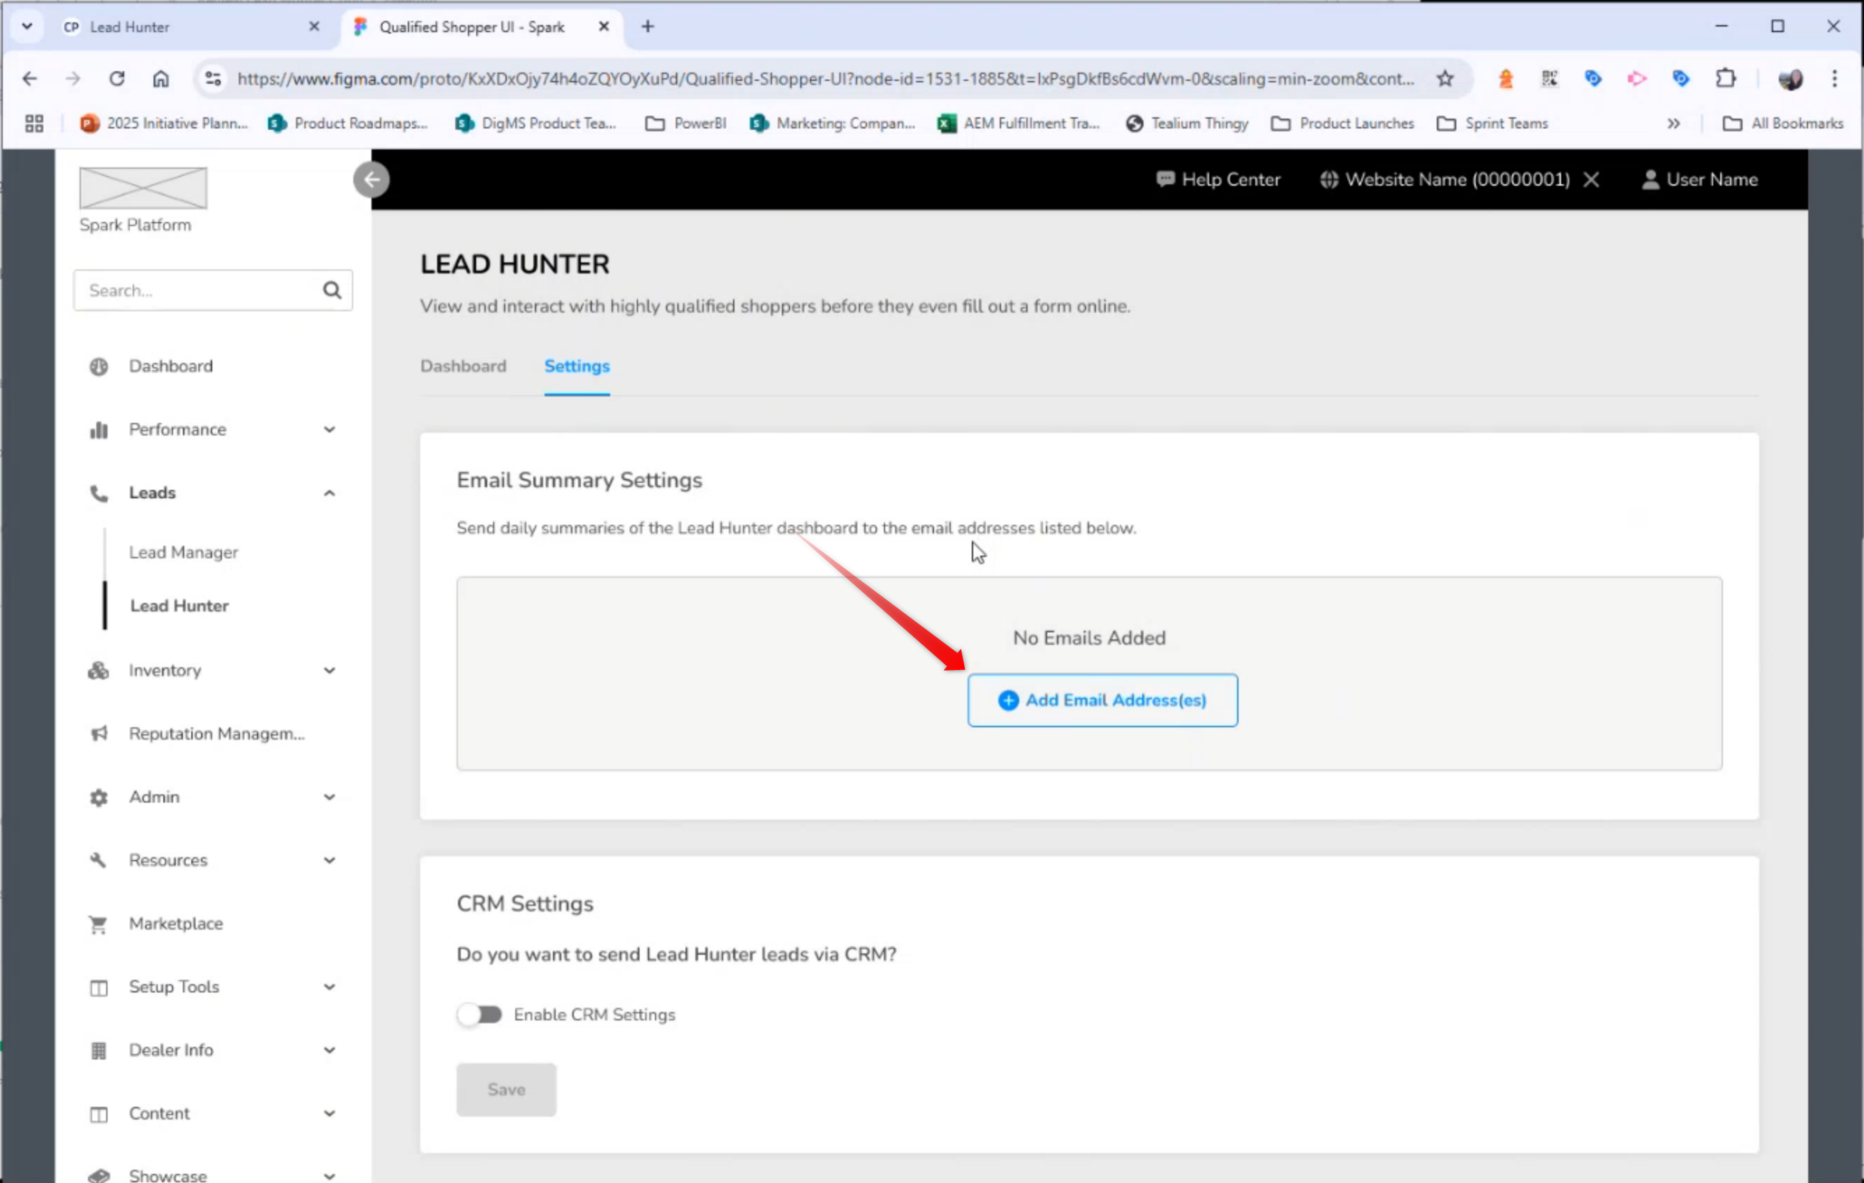This screenshot has height=1183, width=1864.
Task: Toggle Enable CRM Settings switch
Action: (x=479, y=1014)
